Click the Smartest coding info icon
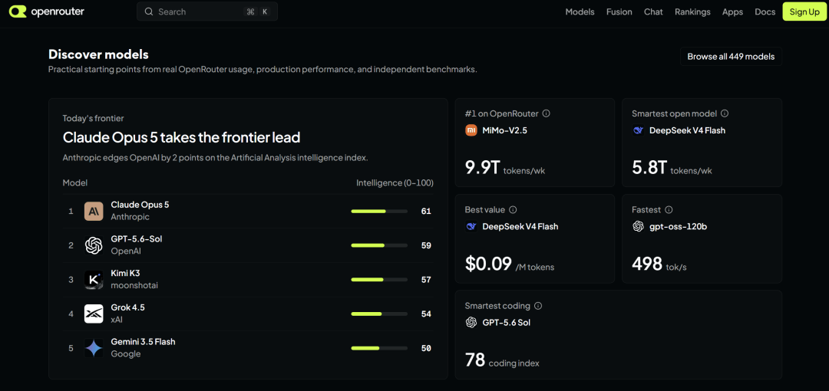829x391 pixels. (538, 305)
